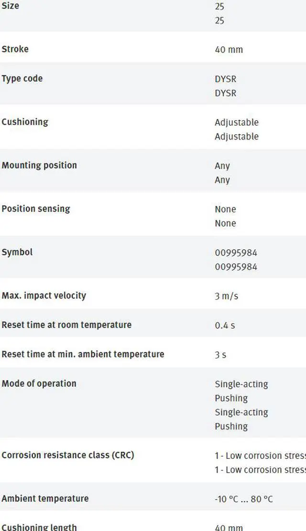The image size is (306, 531).
Task: Click the Max. impact velocity label
Action: click(x=44, y=296)
